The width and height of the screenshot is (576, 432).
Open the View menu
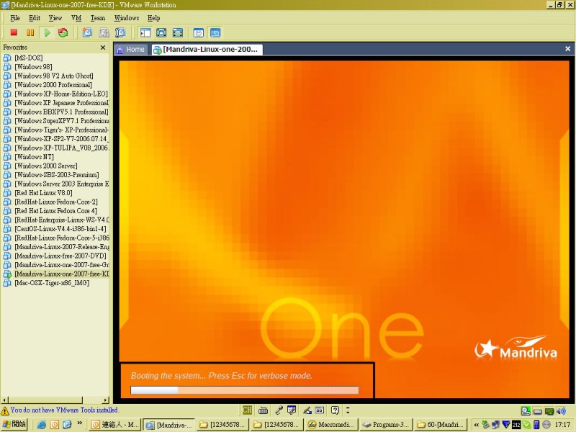tap(55, 18)
